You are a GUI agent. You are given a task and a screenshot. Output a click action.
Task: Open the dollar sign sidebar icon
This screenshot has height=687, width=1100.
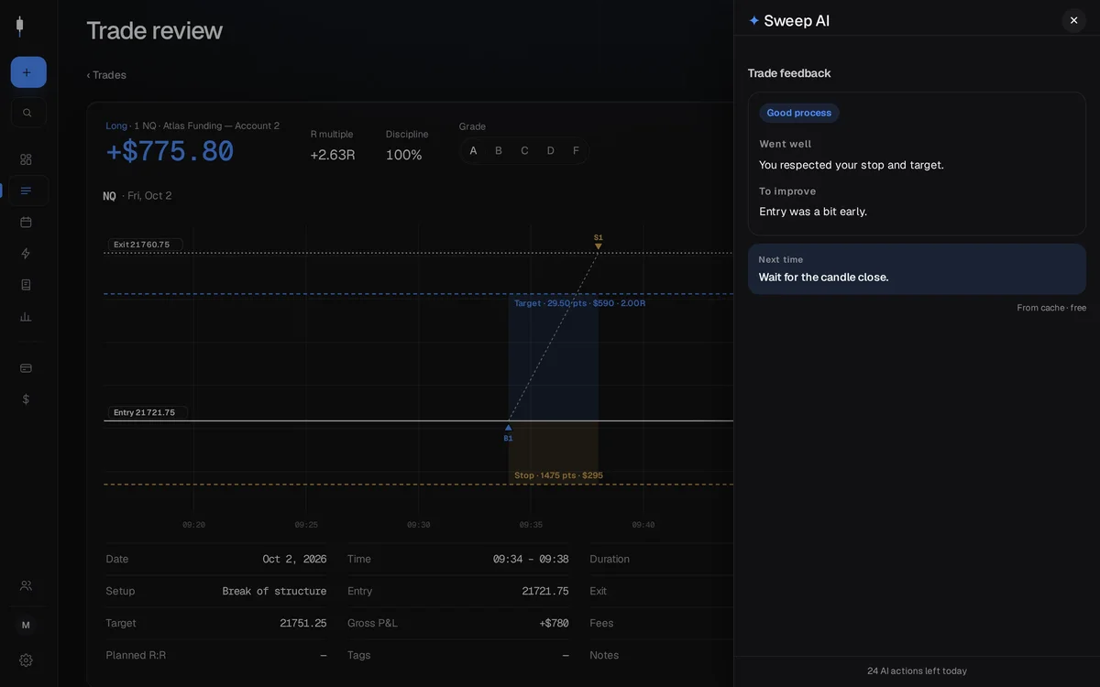[x=26, y=399]
